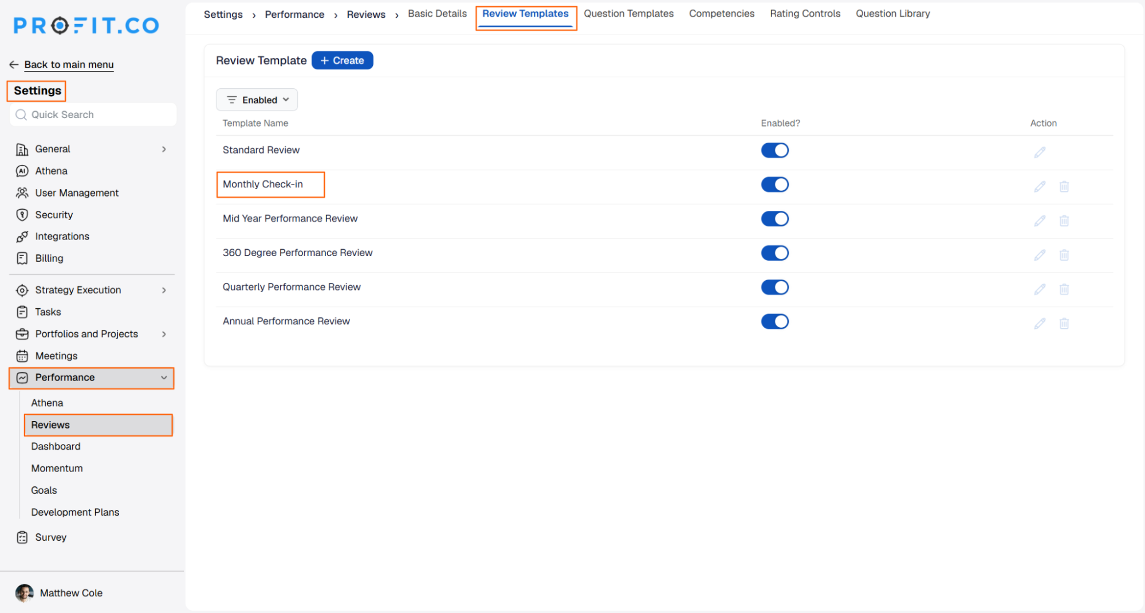Edit the Annual Performance Review template
This screenshot has height=613, width=1145.
(x=1040, y=324)
